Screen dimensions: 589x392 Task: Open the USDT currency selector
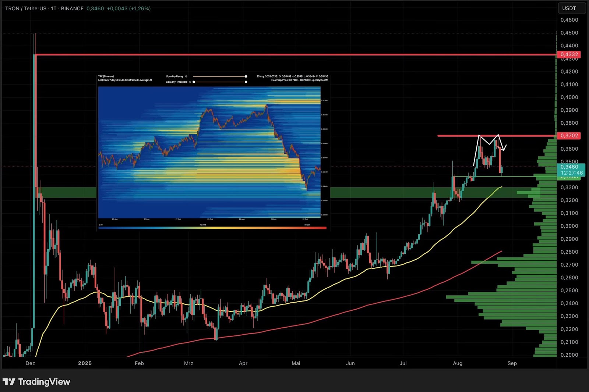point(572,8)
